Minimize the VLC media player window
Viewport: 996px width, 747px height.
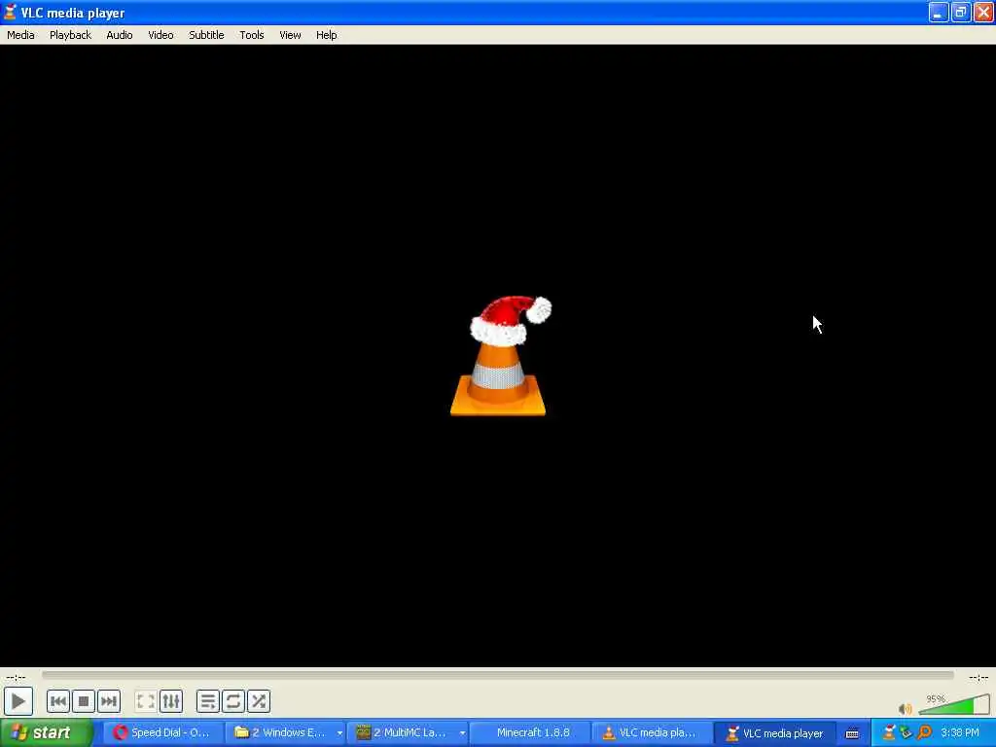click(939, 12)
